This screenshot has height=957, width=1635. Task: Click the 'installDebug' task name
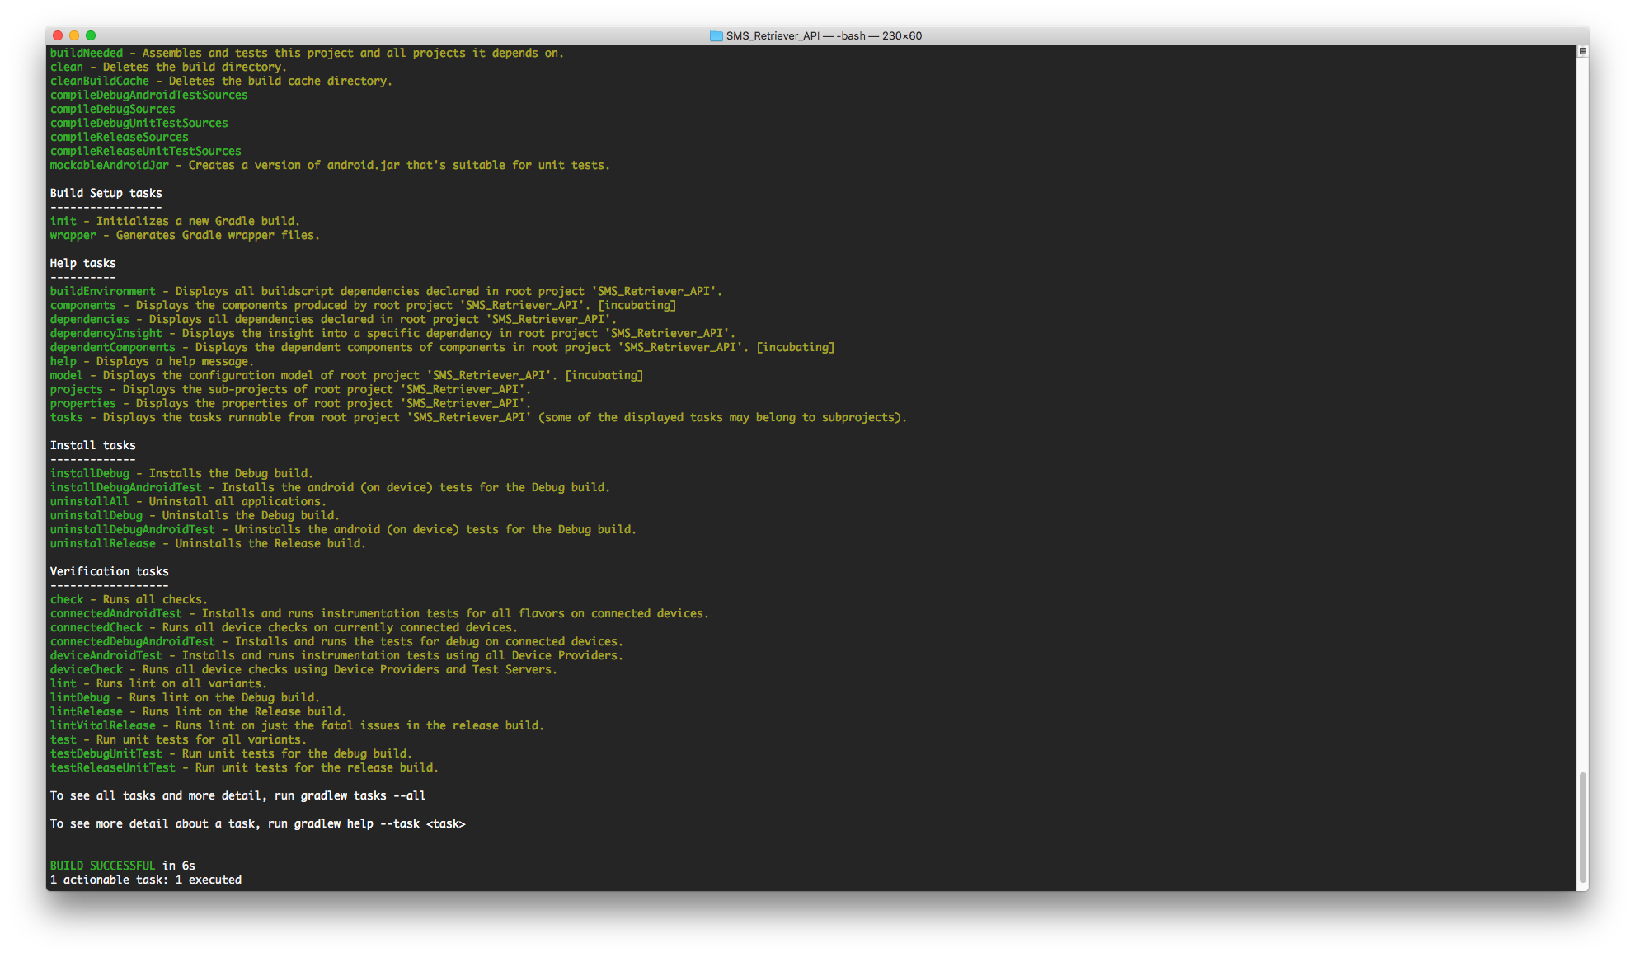[x=90, y=473]
